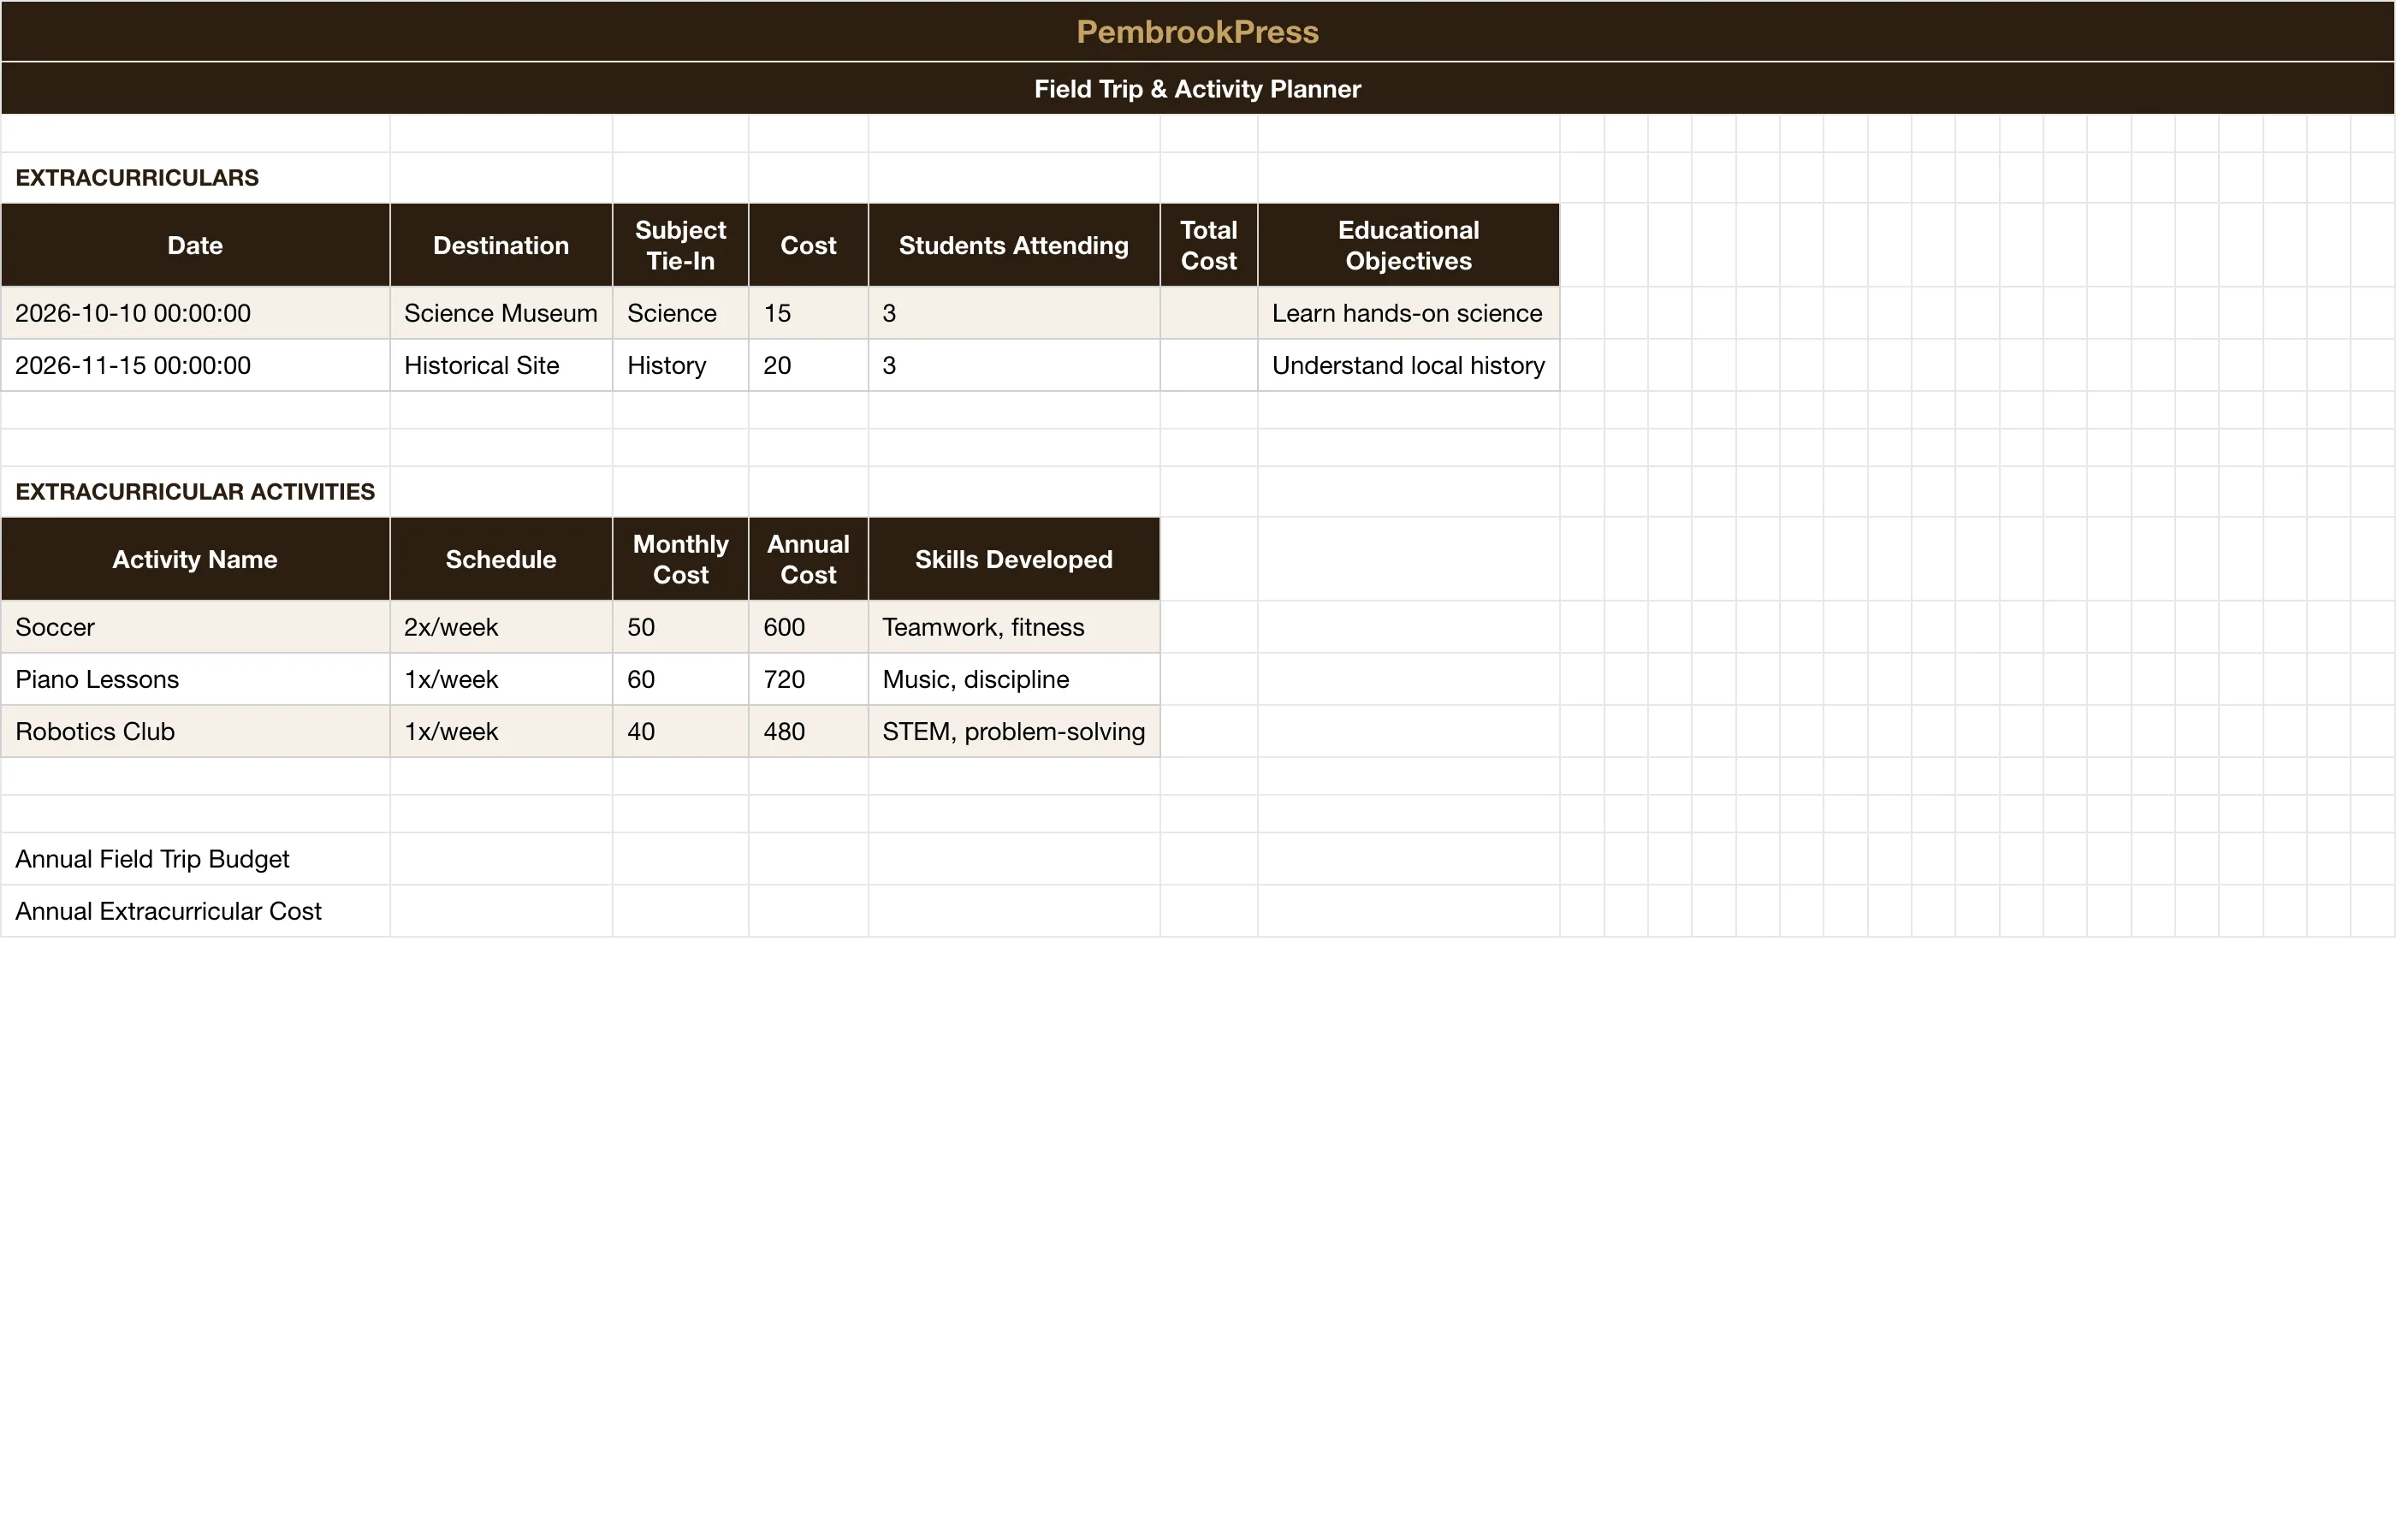Viewport: 2396px width, 1540px height.
Task: Select the Annual Cost header
Action: [808, 559]
